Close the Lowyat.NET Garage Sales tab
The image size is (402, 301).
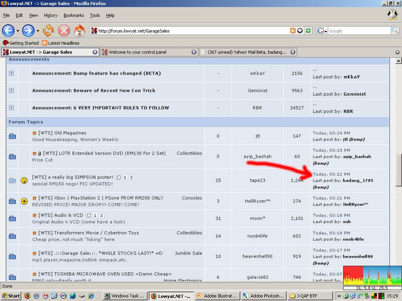(x=95, y=52)
